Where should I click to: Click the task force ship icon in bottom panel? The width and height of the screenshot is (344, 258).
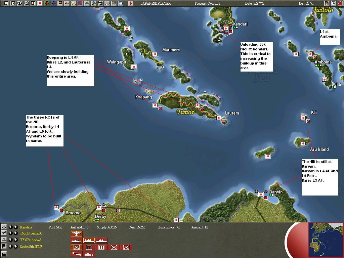[4, 240]
